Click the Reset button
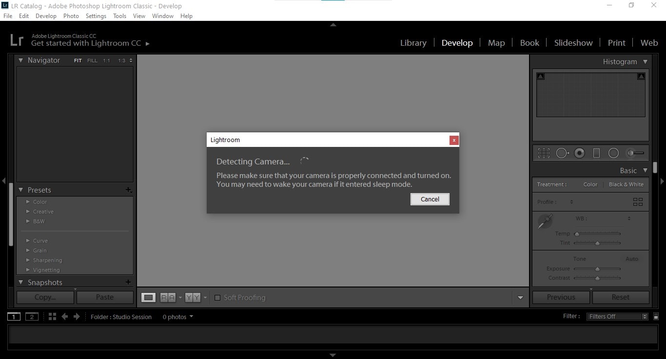 [x=621, y=297]
